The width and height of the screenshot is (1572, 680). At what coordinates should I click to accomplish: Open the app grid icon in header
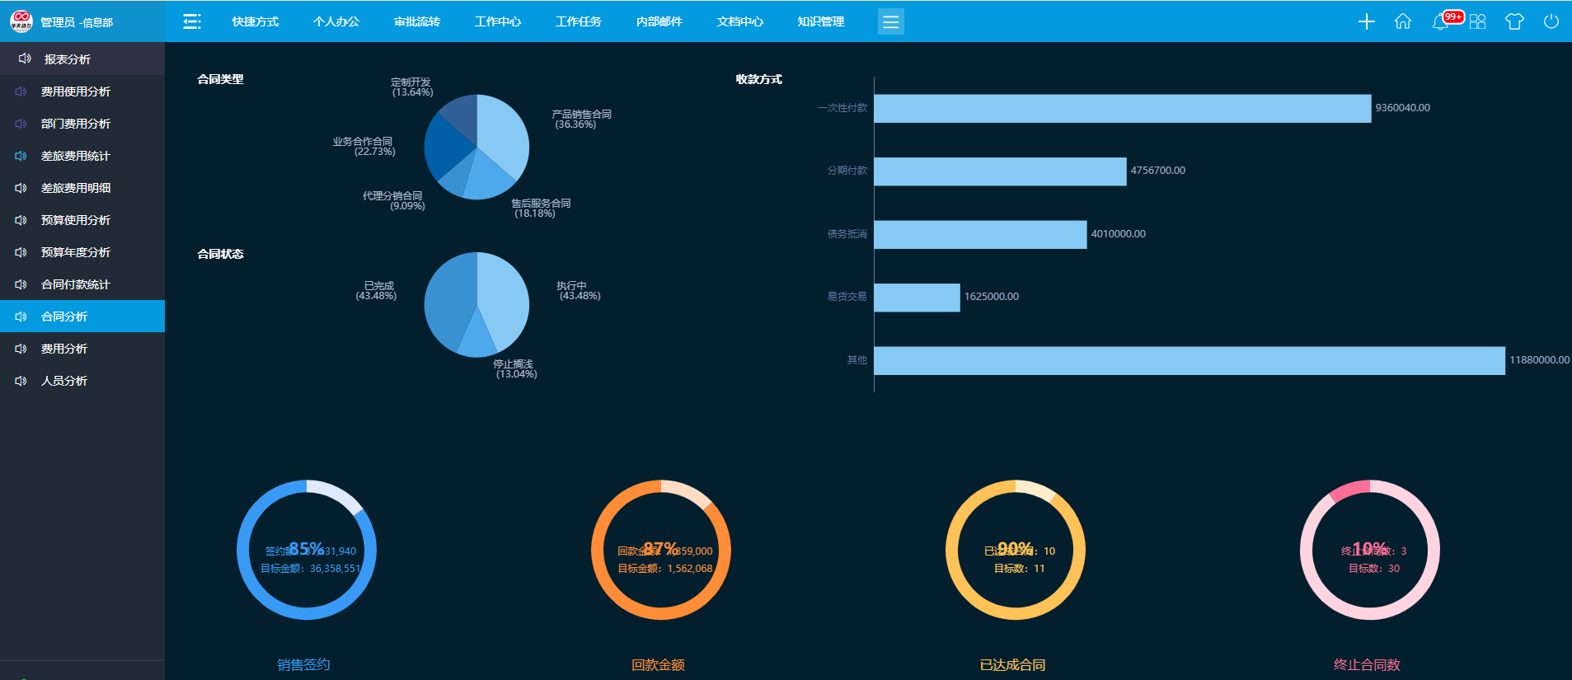[x=1477, y=21]
